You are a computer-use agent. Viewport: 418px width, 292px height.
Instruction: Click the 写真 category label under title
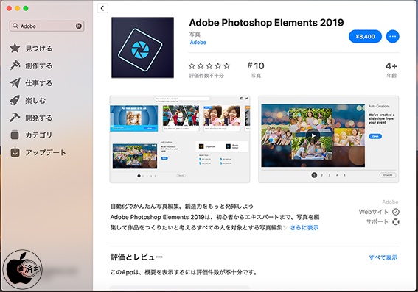(x=195, y=35)
